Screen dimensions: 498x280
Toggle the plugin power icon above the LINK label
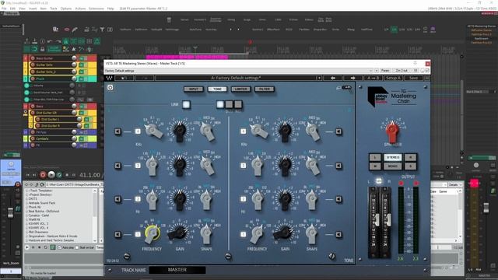point(110,88)
